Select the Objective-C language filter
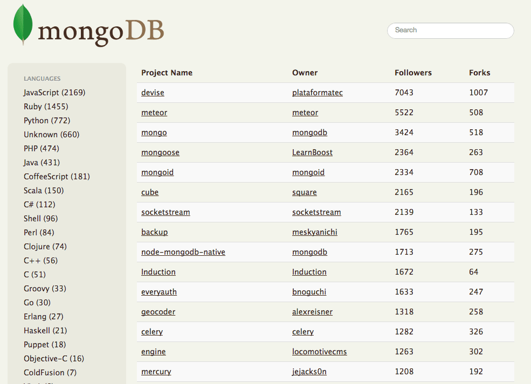Screen dimensions: 531x384 [54, 358]
